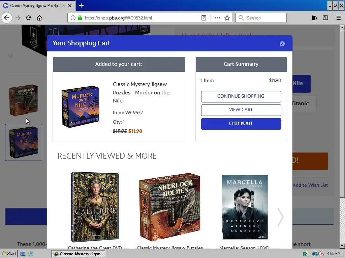Image resolution: width=345 pixels, height=258 pixels.
Task: Click the Show Desktop taskbar icon
Action: tap(23, 254)
